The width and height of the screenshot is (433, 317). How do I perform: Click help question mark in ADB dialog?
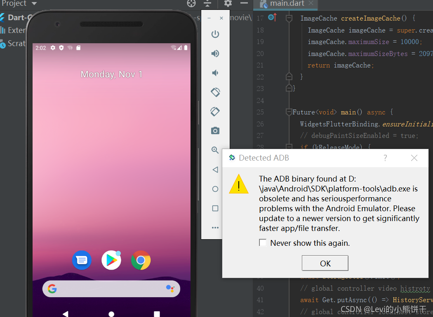[385, 158]
